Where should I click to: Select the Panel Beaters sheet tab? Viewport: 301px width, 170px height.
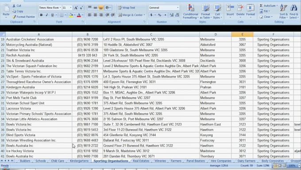[196, 161]
